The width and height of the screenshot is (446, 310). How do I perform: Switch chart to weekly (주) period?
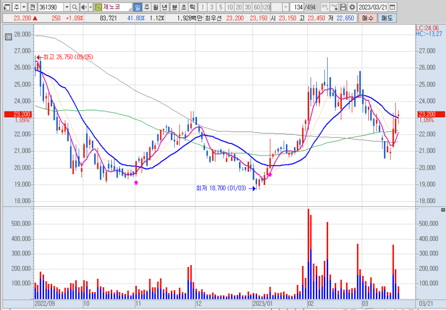click(147, 8)
